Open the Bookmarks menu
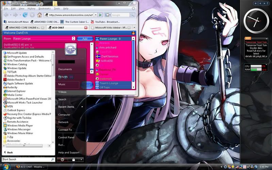The width and height of the screenshot is (272, 170). tap(44, 8)
